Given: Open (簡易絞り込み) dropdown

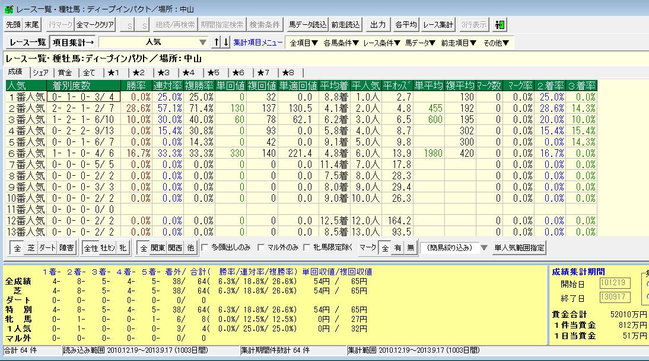Looking at the screenshot, I should click(x=484, y=248).
